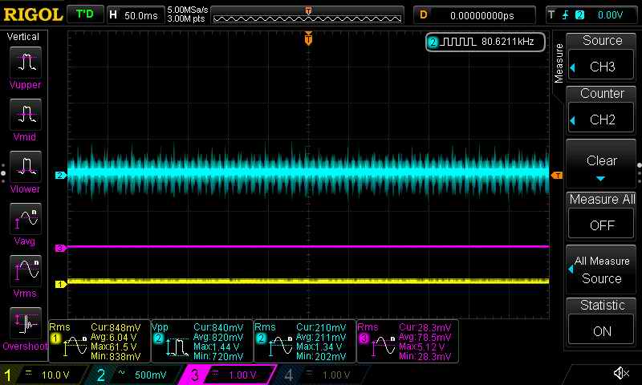Click the menu page dots on left edge
Screen dimensions: 642x385
[x=3, y=173]
